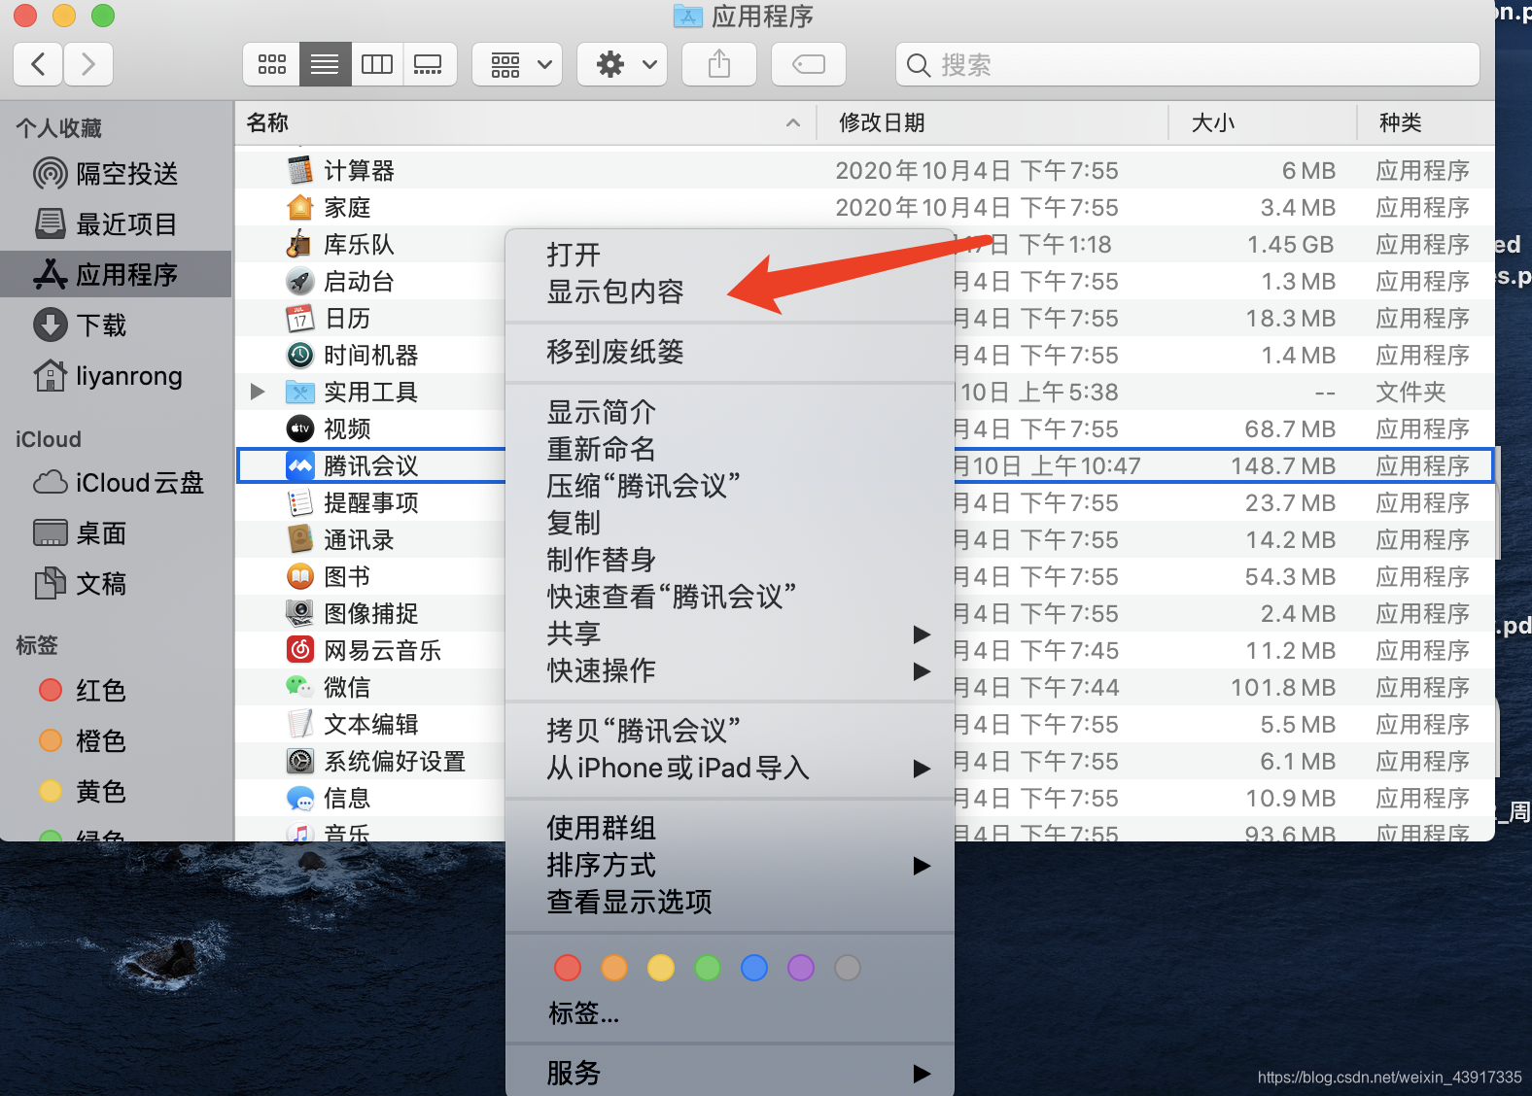Open the gear action menu

coord(622,65)
